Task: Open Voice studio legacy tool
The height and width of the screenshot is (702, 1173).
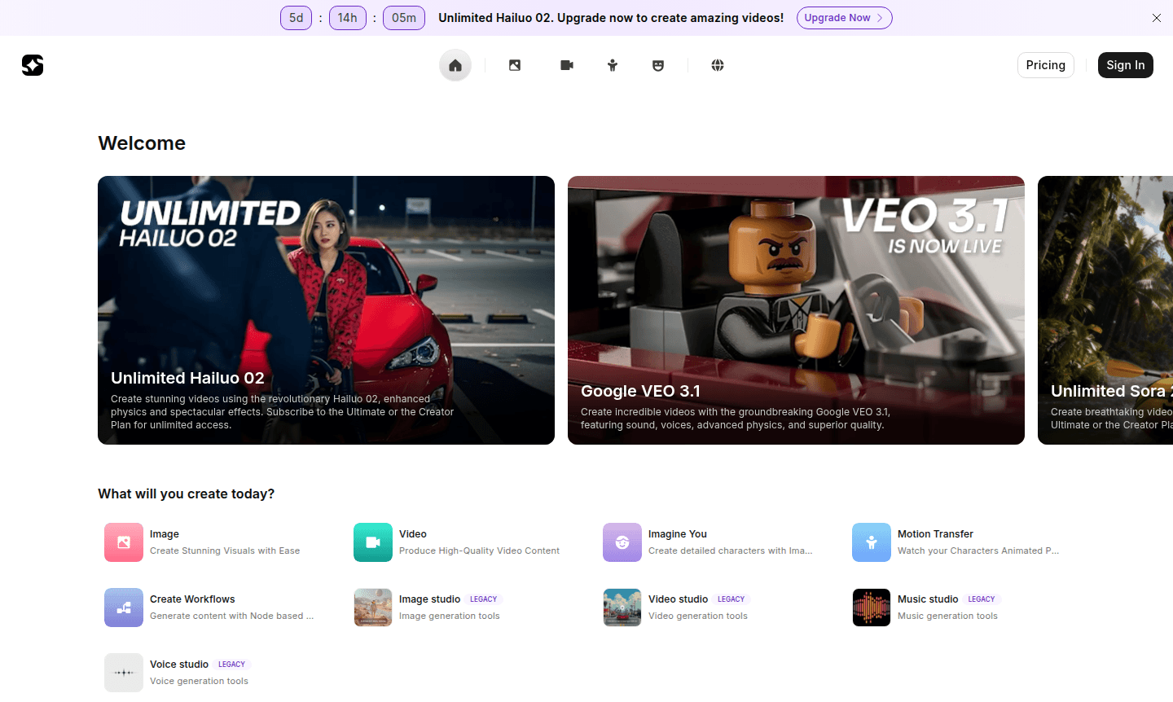Action: (x=179, y=672)
